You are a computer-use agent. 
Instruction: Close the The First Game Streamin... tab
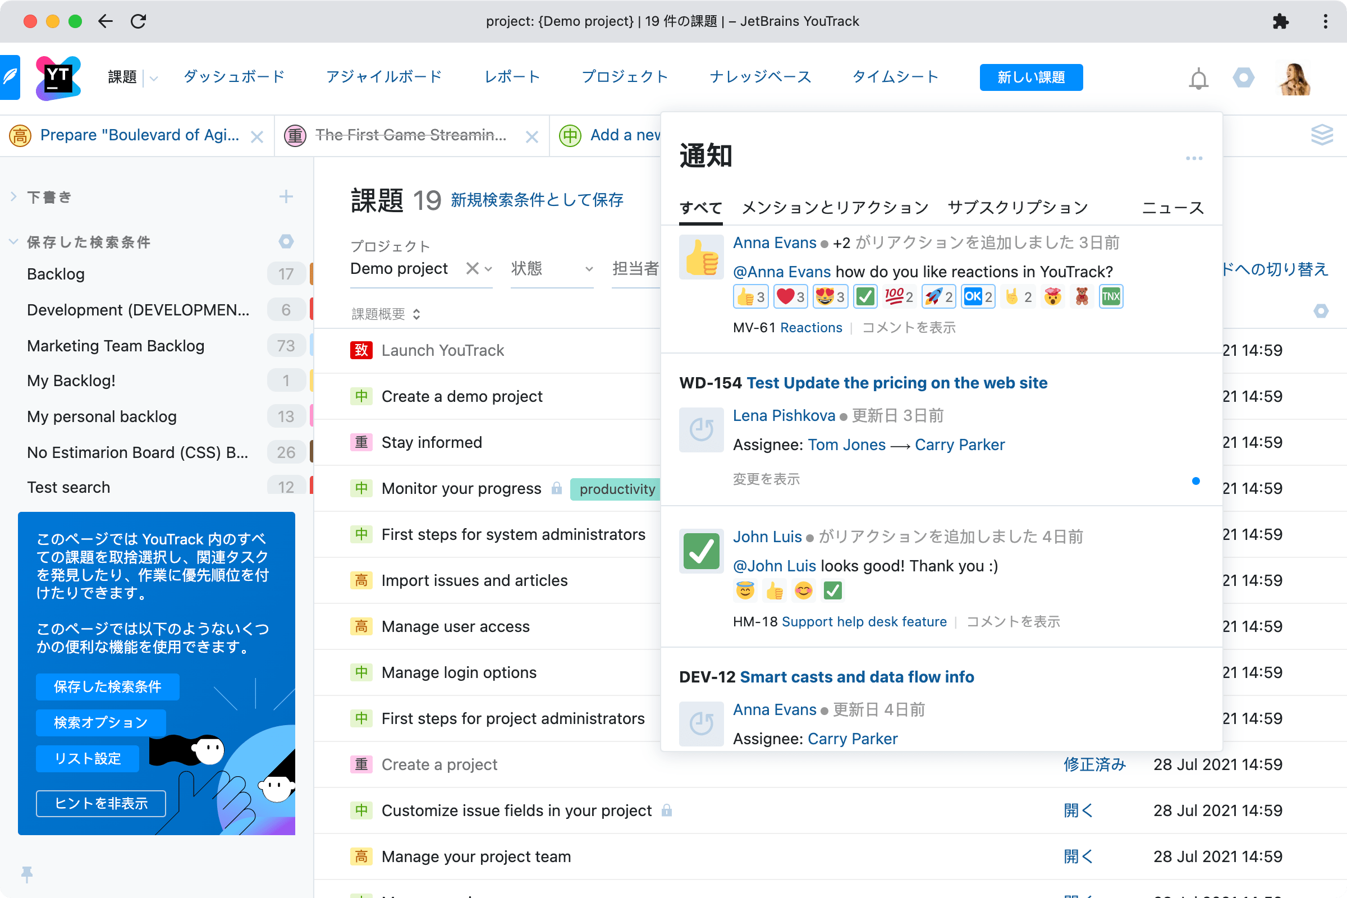(532, 137)
